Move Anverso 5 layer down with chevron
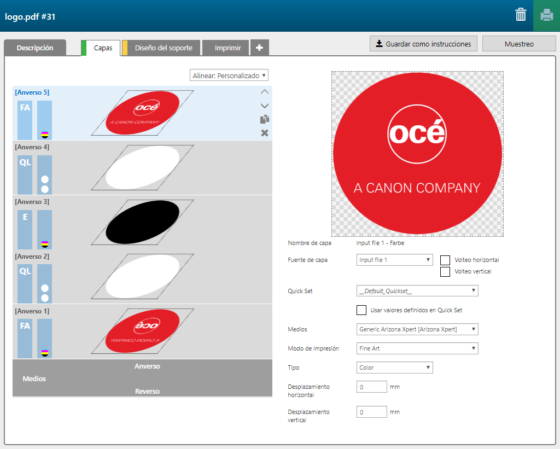Viewport: 560px width, 449px height. point(265,106)
